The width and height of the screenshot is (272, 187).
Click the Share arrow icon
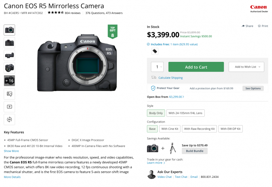(x=243, y=26)
